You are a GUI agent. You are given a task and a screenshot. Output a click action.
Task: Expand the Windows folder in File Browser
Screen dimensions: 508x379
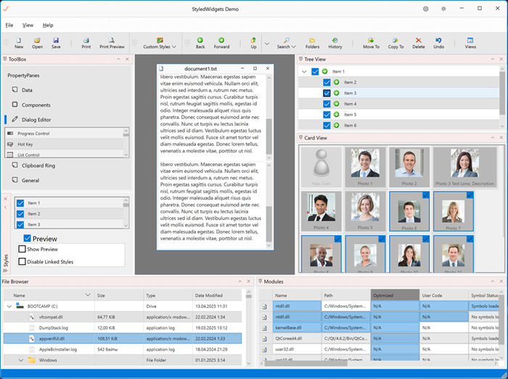click(21, 360)
